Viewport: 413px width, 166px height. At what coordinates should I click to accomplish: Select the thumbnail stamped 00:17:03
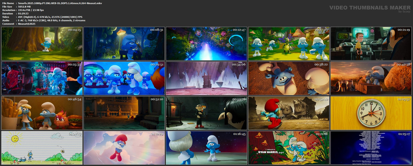click(x=289, y=44)
